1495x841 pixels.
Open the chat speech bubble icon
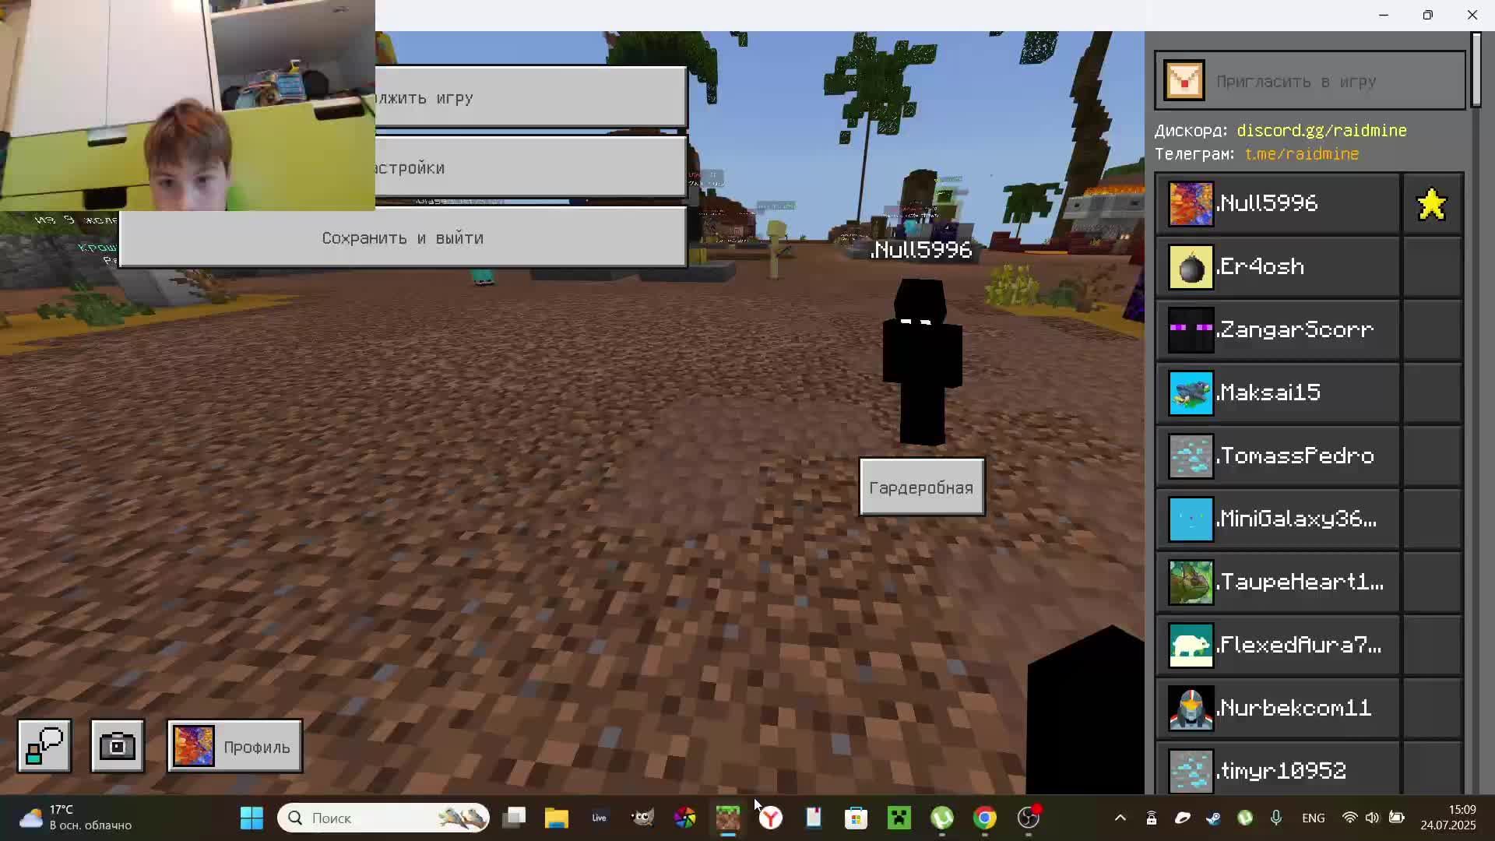(x=44, y=746)
